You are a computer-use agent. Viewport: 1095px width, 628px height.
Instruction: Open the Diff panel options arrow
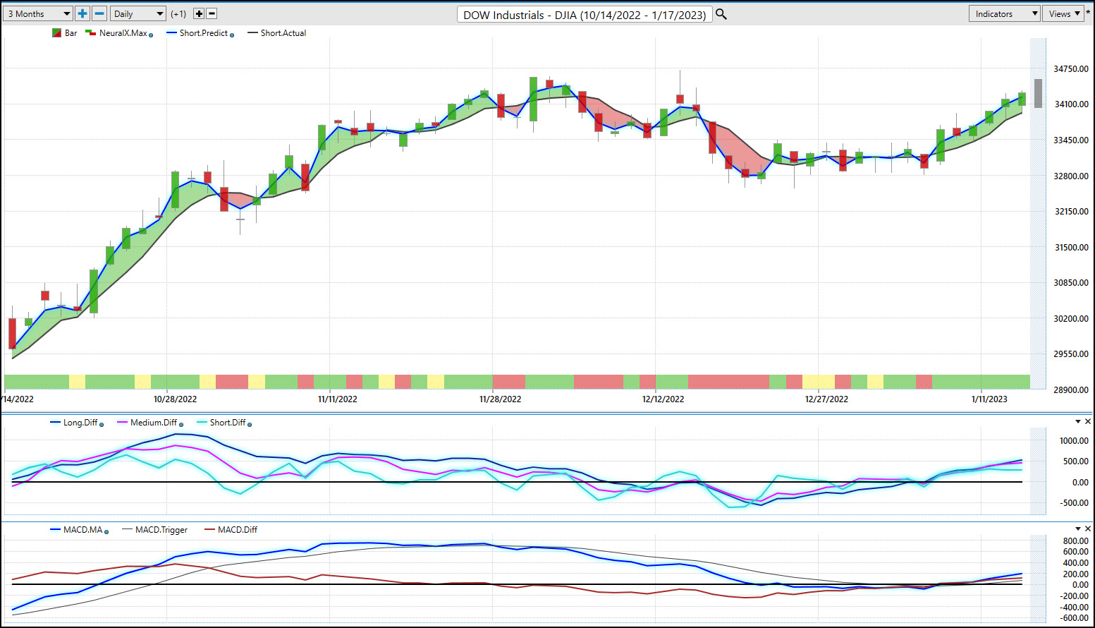tap(1078, 421)
